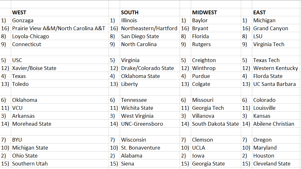Select the WEST header cell

tap(19, 12)
